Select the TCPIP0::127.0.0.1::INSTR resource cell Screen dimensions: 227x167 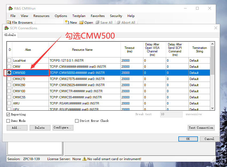[x=85, y=61]
